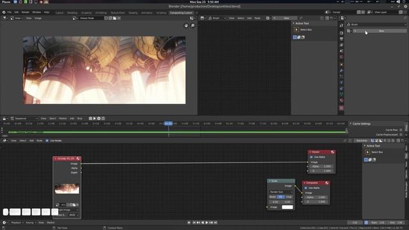409x230 pixels.
Task: Open the Strip menu in sequencer
Action: coord(80,119)
